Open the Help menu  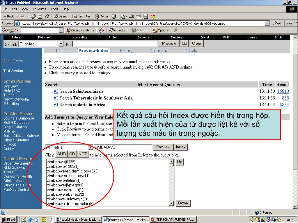click(x=65, y=9)
